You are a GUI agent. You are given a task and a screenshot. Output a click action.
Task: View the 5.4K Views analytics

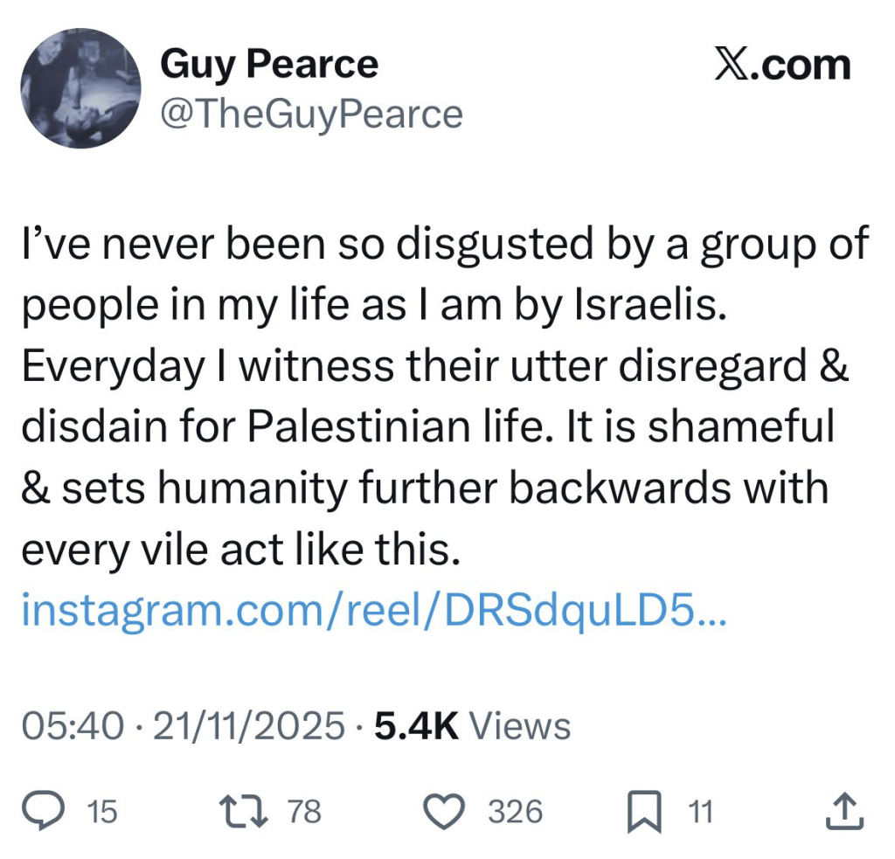[x=472, y=726]
